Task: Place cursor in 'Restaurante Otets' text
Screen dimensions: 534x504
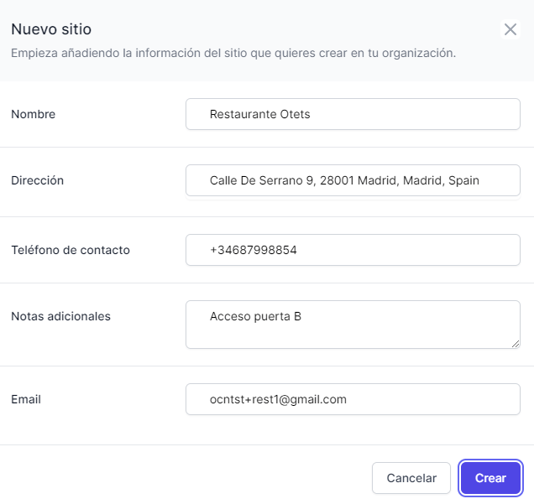Action: pos(259,114)
